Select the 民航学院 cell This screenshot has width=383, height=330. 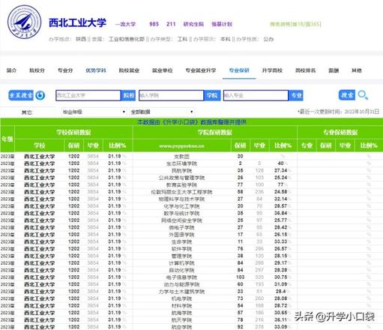(x=181, y=171)
